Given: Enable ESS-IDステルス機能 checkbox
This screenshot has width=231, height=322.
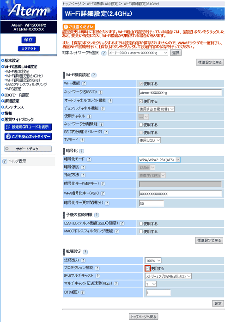Looking at the screenshot, I should (141, 224).
